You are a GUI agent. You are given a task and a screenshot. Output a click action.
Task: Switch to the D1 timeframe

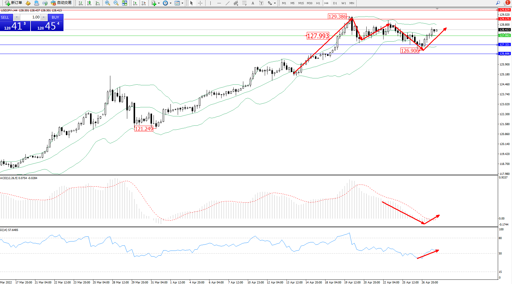coord(335,3)
